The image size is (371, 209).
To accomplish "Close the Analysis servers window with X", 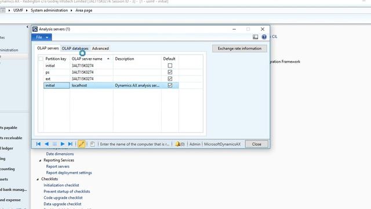I will 263,29.
